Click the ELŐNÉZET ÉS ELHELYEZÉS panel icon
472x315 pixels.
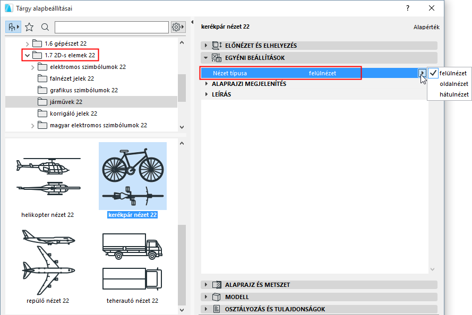pyautogui.click(x=217, y=46)
